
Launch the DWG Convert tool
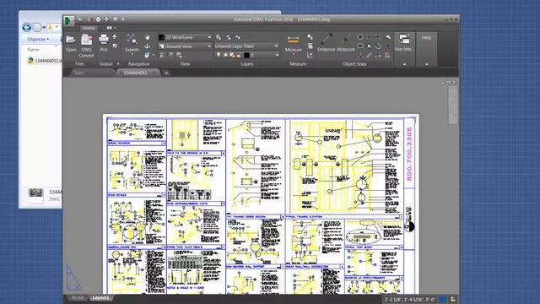(86, 40)
